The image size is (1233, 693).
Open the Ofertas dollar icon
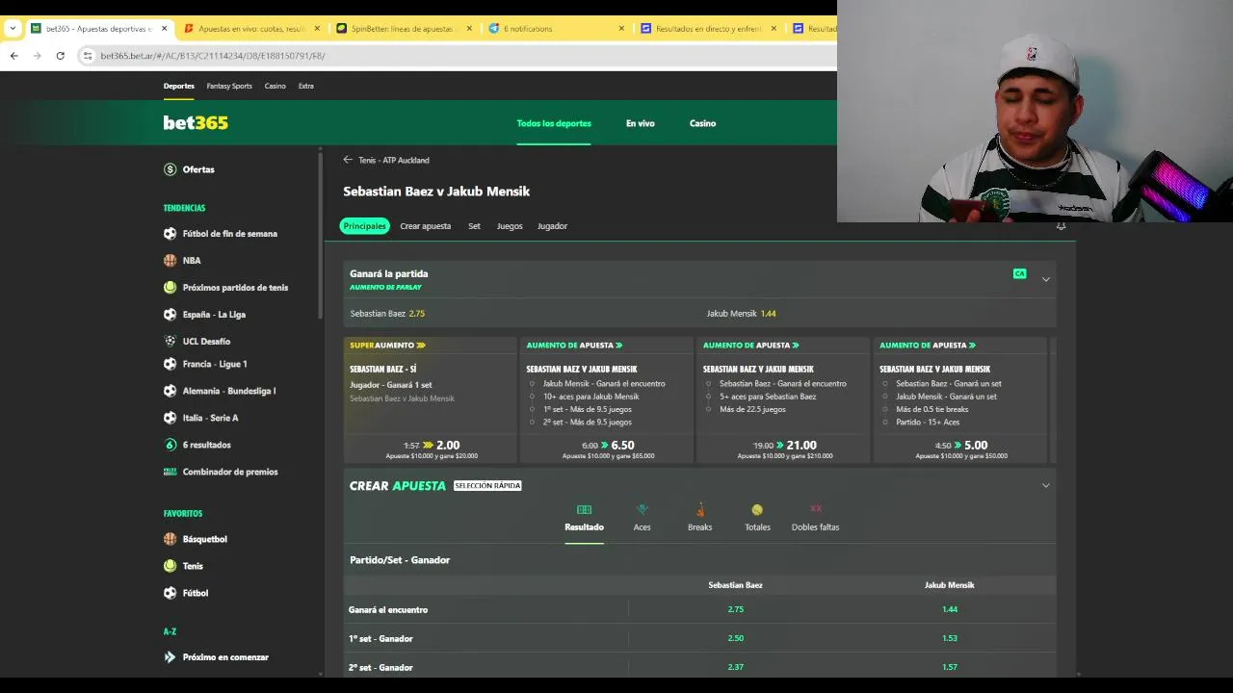(171, 169)
